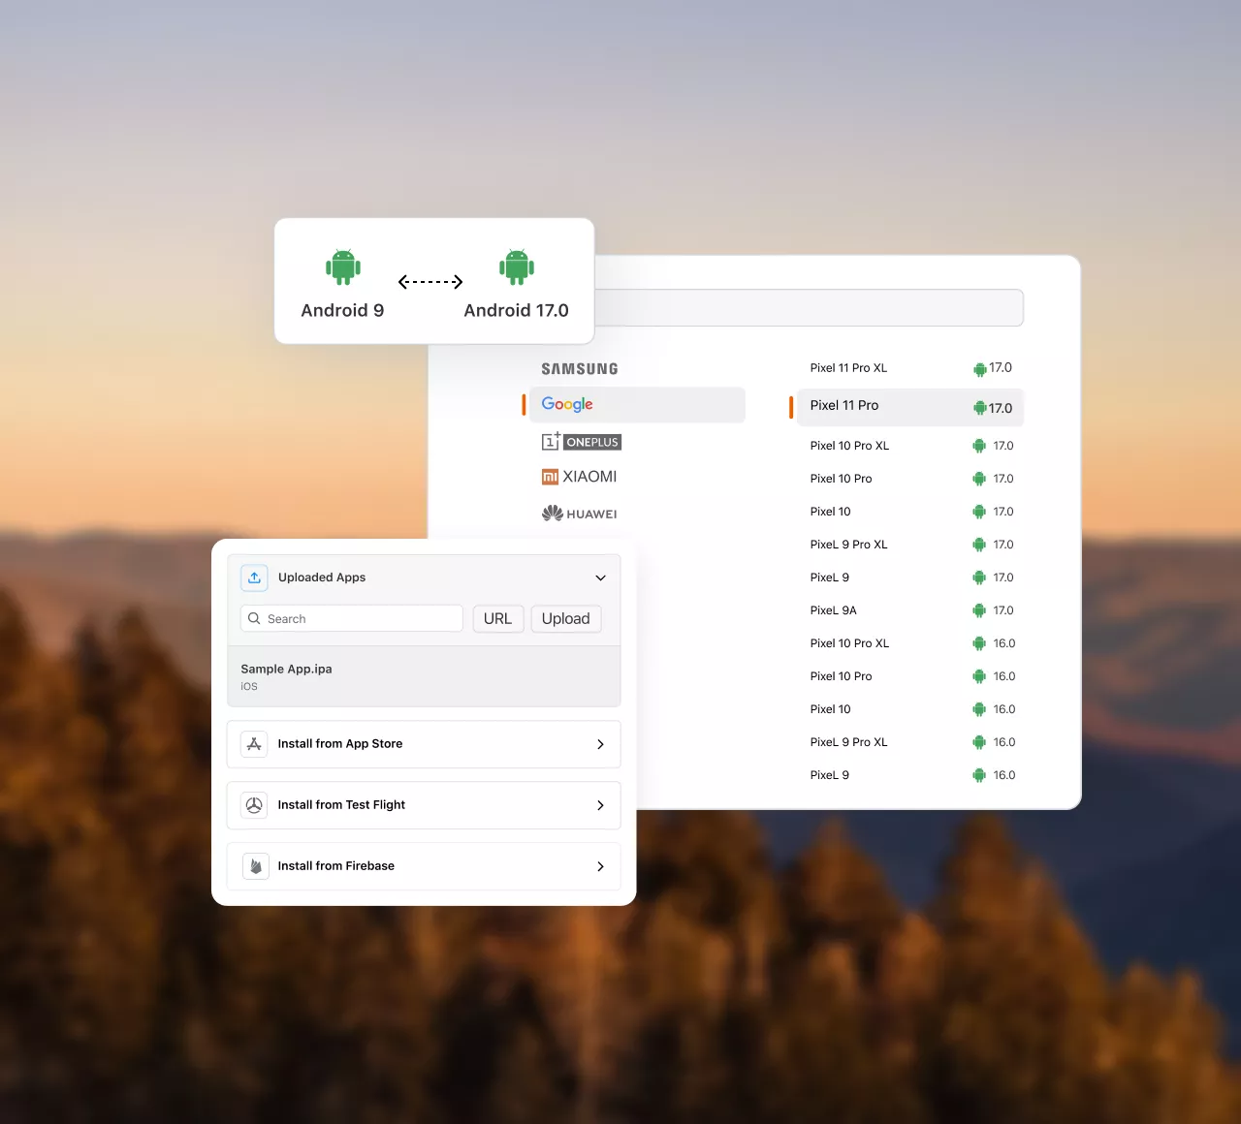The image size is (1241, 1124).
Task: Expand Install from Firebase chevron
Action: pyautogui.click(x=600, y=866)
